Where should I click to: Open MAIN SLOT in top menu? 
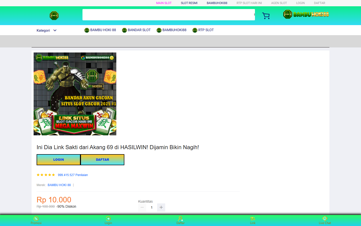click(164, 3)
